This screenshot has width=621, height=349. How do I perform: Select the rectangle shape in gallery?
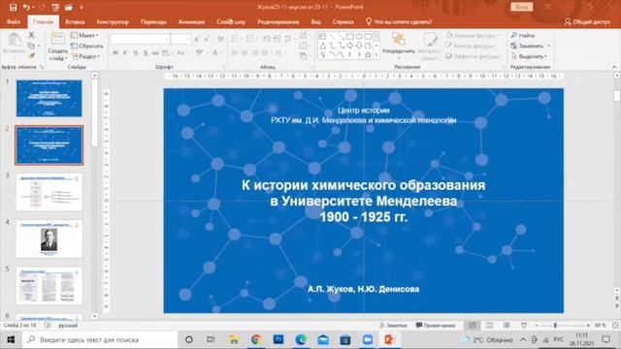(350, 37)
